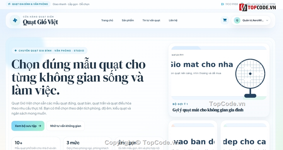
Task: Click the phone icon next to 1900 9988
Action: pos(223,4)
